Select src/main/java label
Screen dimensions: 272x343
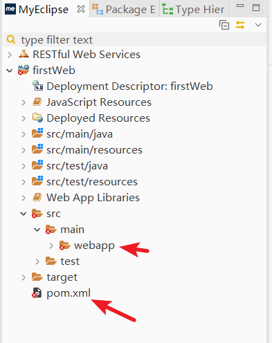[80, 134]
